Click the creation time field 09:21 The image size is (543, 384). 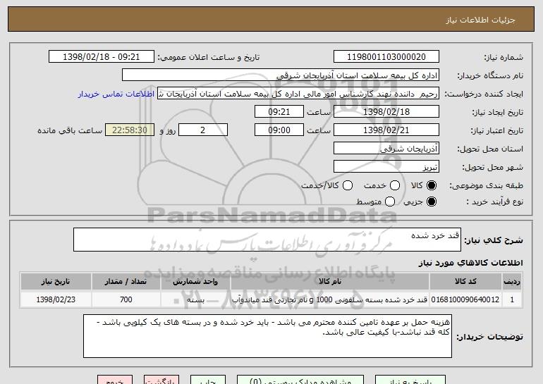click(x=279, y=112)
